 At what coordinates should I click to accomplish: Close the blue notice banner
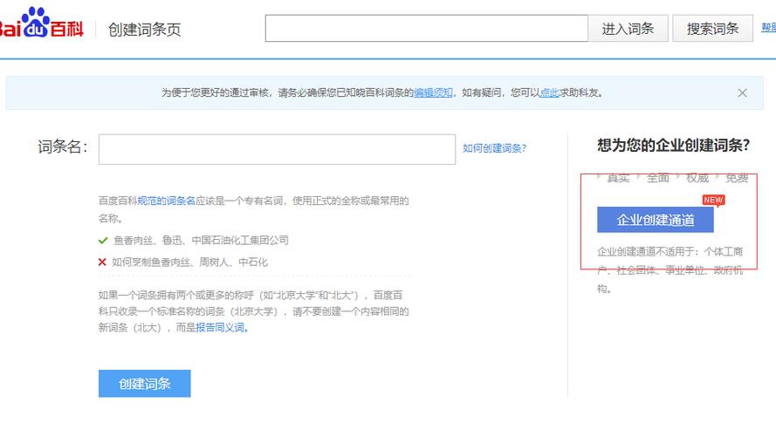(x=742, y=93)
